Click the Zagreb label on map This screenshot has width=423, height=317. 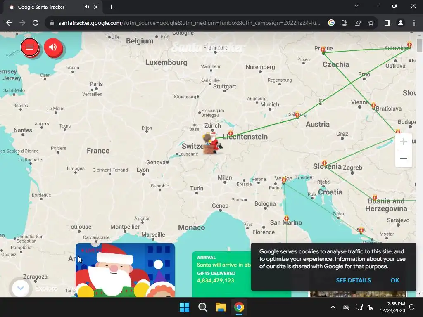[352, 168]
